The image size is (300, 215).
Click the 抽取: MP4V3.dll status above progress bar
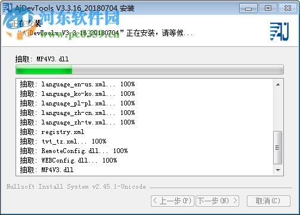coord(42,59)
